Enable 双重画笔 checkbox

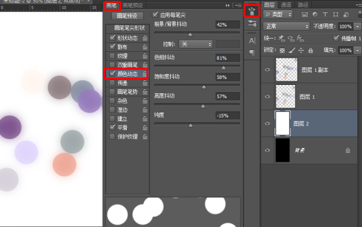112,65
